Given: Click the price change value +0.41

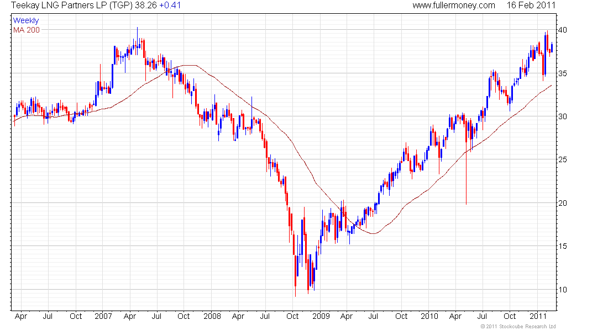Looking at the screenshot, I should click(x=170, y=6).
